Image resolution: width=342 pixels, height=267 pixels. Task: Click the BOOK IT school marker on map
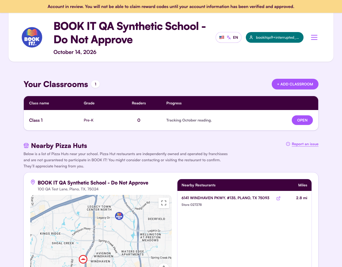coord(119,216)
